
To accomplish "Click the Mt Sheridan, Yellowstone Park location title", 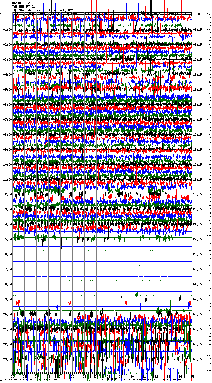I will 43,10.
